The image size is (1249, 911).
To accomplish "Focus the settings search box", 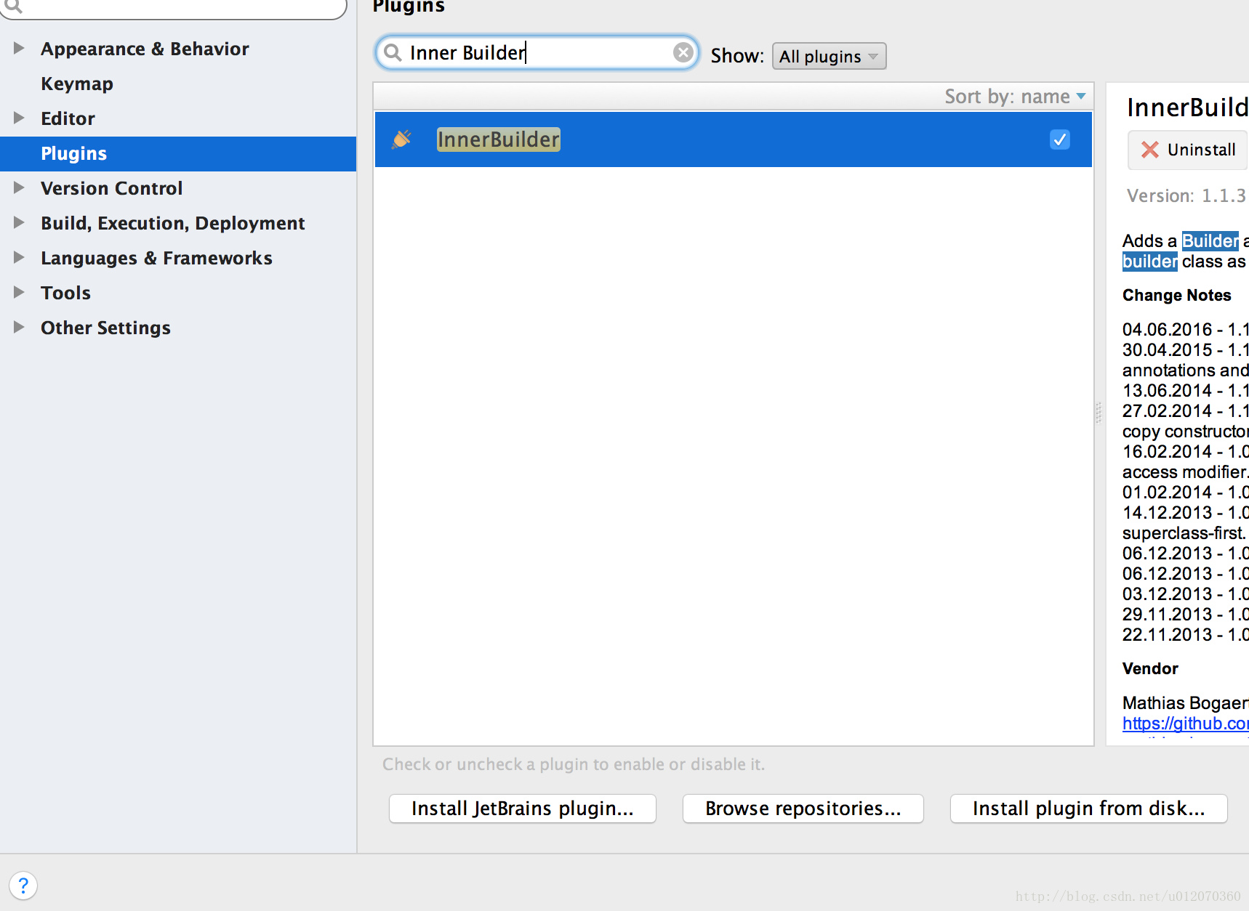I will [173, 7].
